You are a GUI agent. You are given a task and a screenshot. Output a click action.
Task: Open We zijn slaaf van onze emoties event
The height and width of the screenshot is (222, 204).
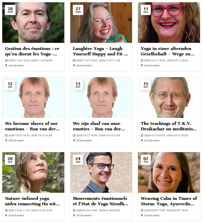[99, 126]
